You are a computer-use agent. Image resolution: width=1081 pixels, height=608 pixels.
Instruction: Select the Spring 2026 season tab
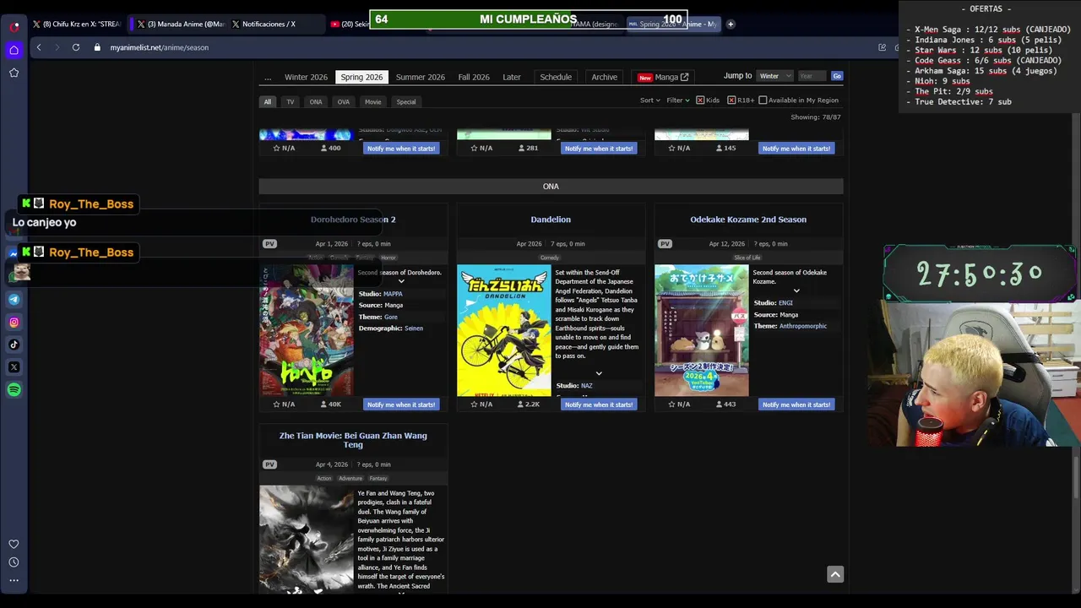coord(361,77)
